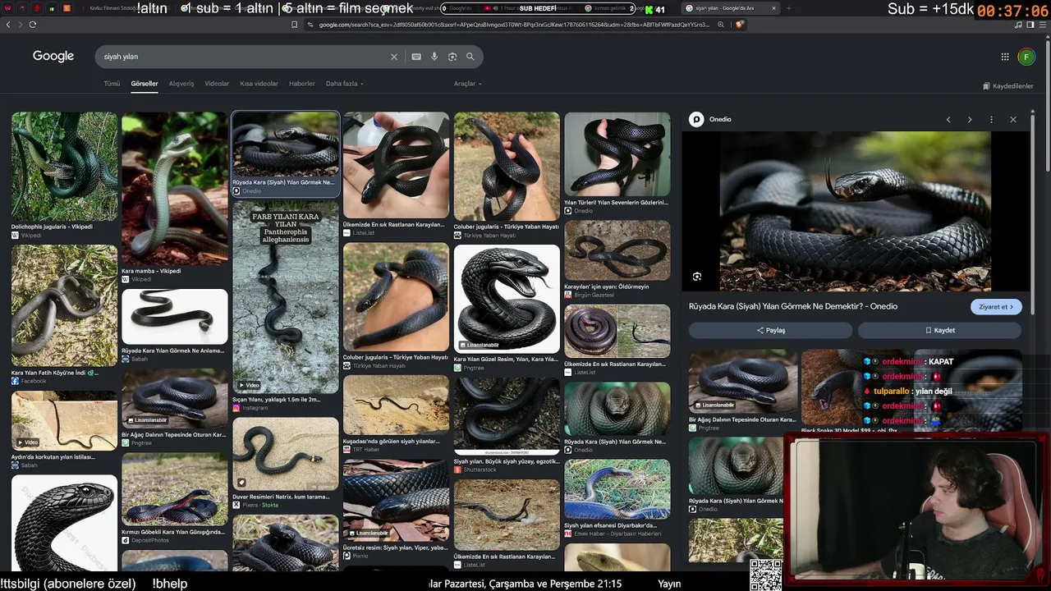The width and height of the screenshot is (1051, 591).
Task: Open the Siyah yılan efsanesi Diyarbakır'da image
Action: [617, 489]
